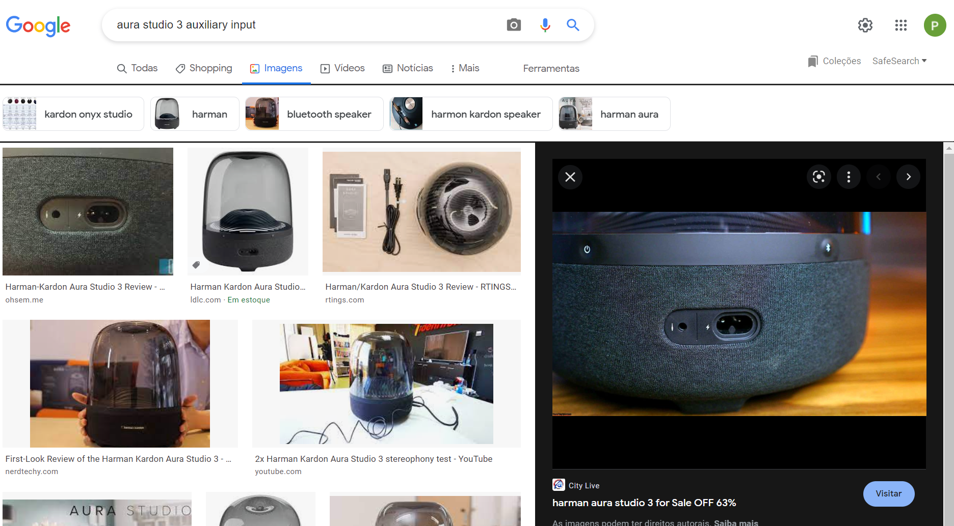
Task: Click the large preview speaker image
Action: [739, 314]
